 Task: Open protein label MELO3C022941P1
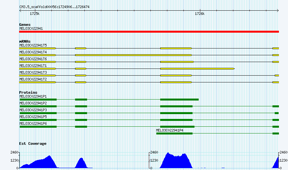click(33, 96)
